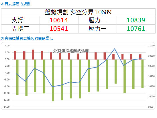Click the last green bar on the right

(142, 74)
